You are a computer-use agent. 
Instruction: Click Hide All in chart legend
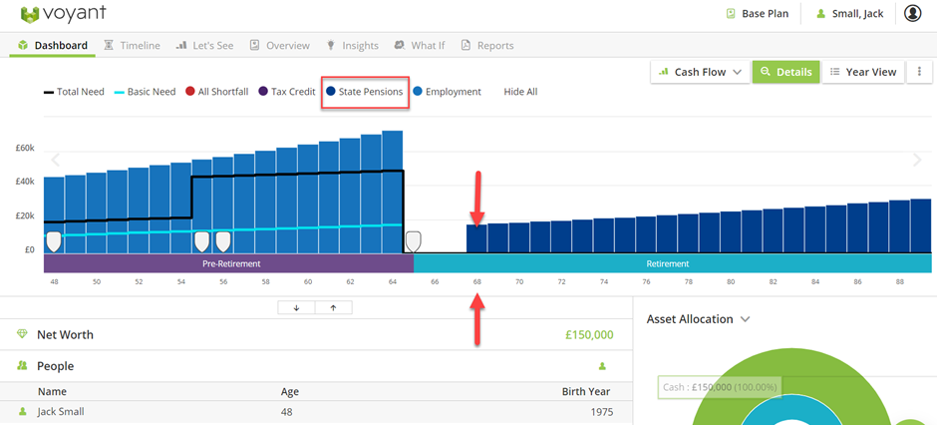[520, 92]
